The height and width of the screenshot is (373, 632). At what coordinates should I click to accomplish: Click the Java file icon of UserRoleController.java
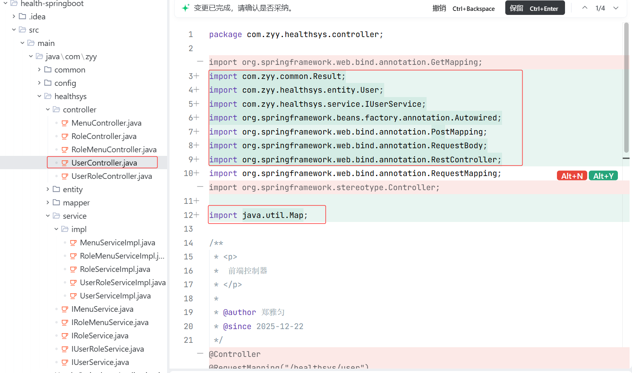pyautogui.click(x=65, y=176)
